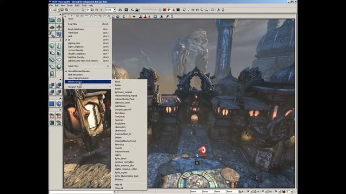Viewport: 346px width, 194px height.
Task: Click the Terrain editing mode icon
Action: (x=52, y=27)
